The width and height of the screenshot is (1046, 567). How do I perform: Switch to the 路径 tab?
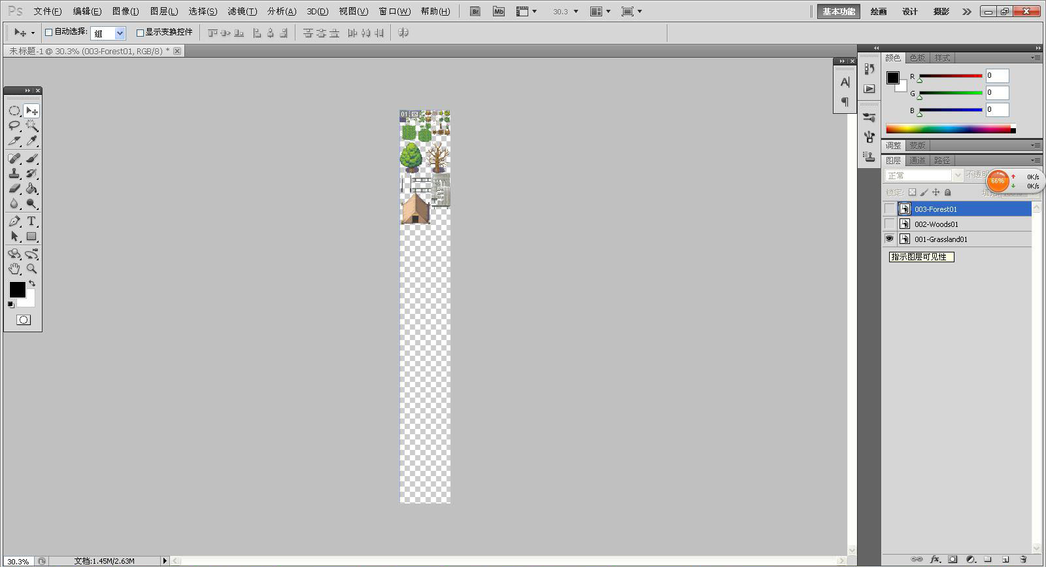point(942,160)
